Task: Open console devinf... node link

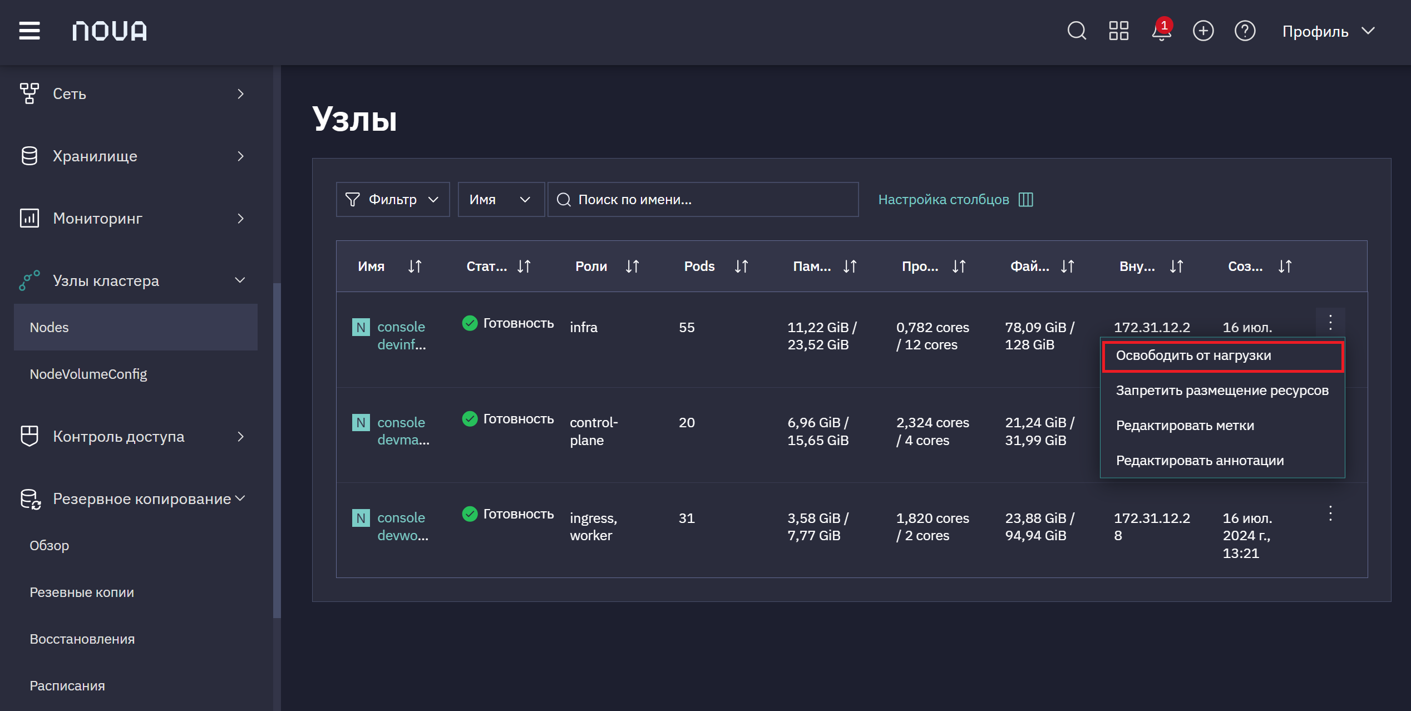Action: click(x=402, y=335)
